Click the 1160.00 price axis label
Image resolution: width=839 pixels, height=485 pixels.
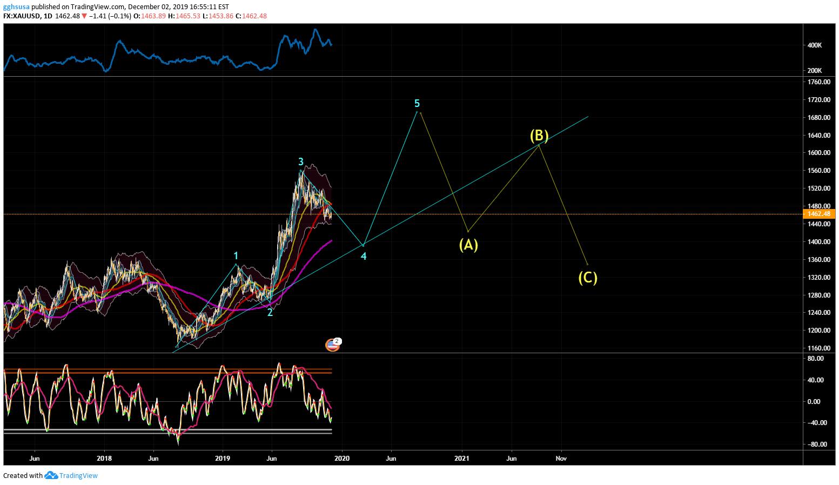(x=819, y=348)
